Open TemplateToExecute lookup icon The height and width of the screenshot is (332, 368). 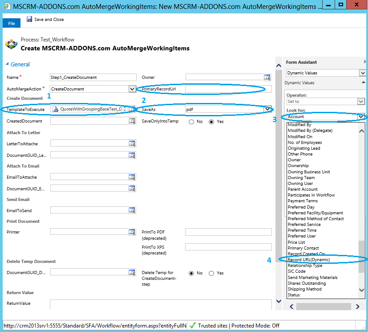click(x=133, y=109)
